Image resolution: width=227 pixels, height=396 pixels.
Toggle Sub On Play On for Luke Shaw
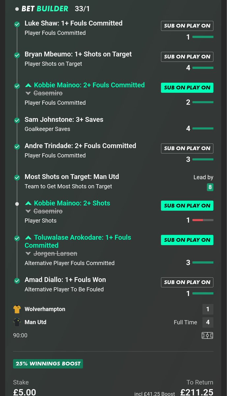187,26
